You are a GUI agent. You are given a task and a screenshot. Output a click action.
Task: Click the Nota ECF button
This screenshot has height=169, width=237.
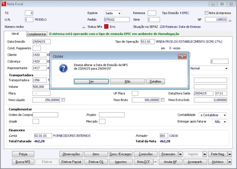pos(143,162)
